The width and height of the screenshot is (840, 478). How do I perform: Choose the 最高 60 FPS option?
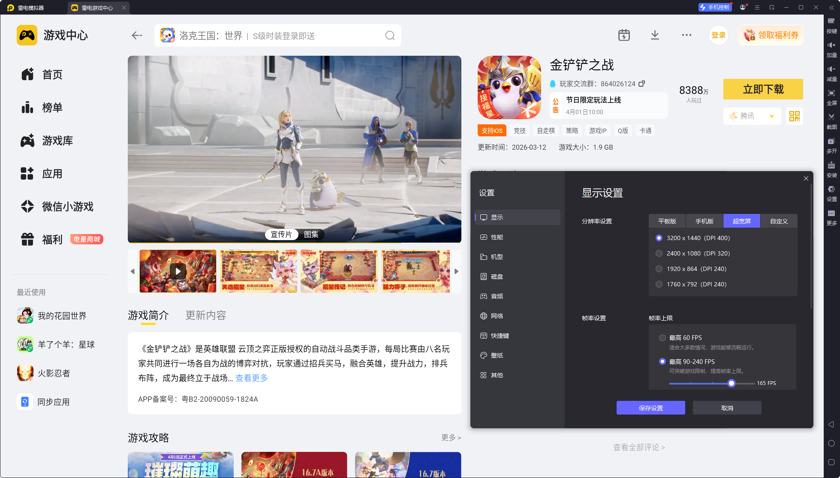[662, 338]
